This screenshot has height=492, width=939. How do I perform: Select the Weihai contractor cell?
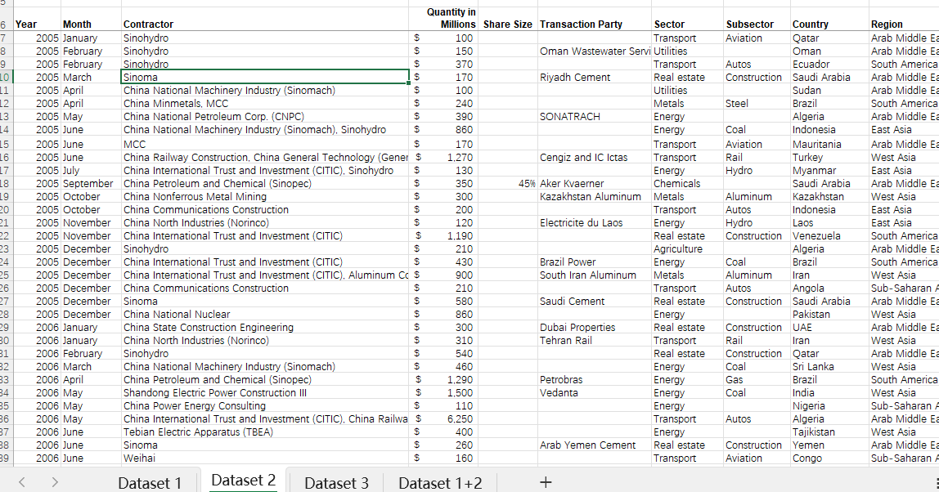pos(265,458)
